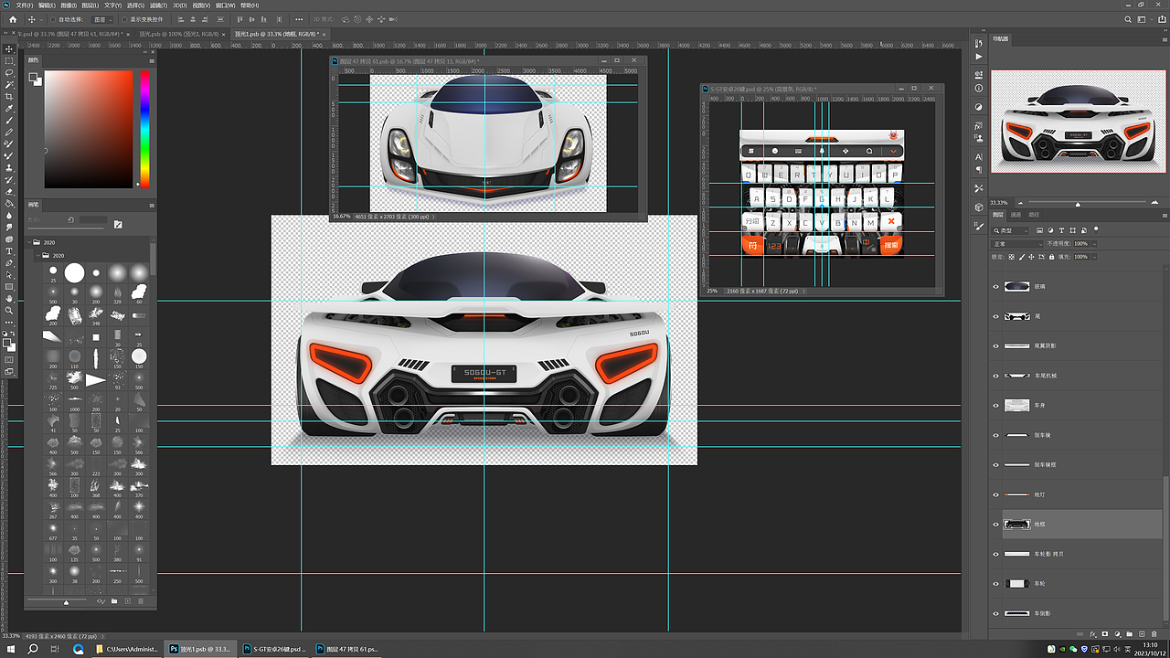This screenshot has height=658, width=1170.
Task: Hide the 车轮 layer
Action: coord(996,583)
